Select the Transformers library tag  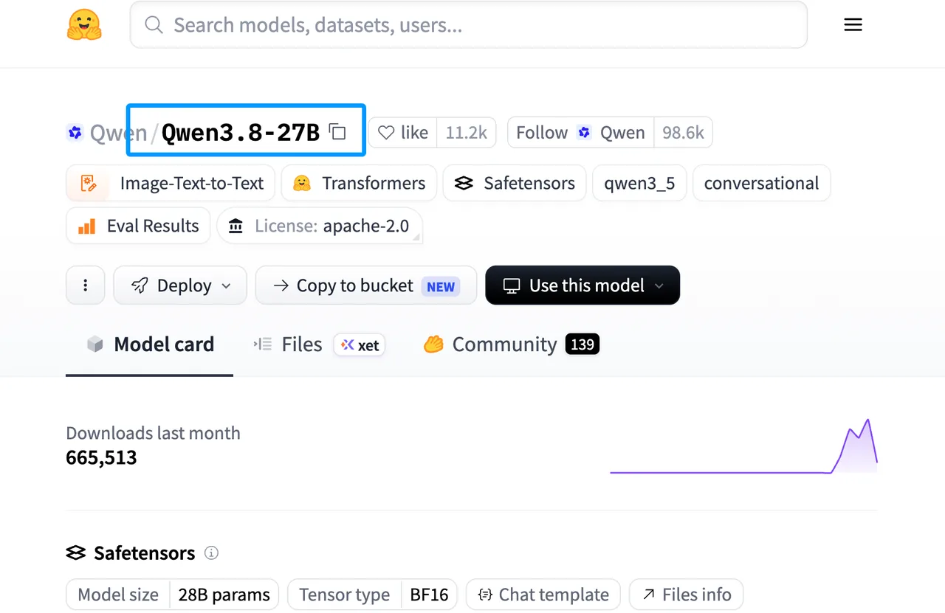coord(359,183)
